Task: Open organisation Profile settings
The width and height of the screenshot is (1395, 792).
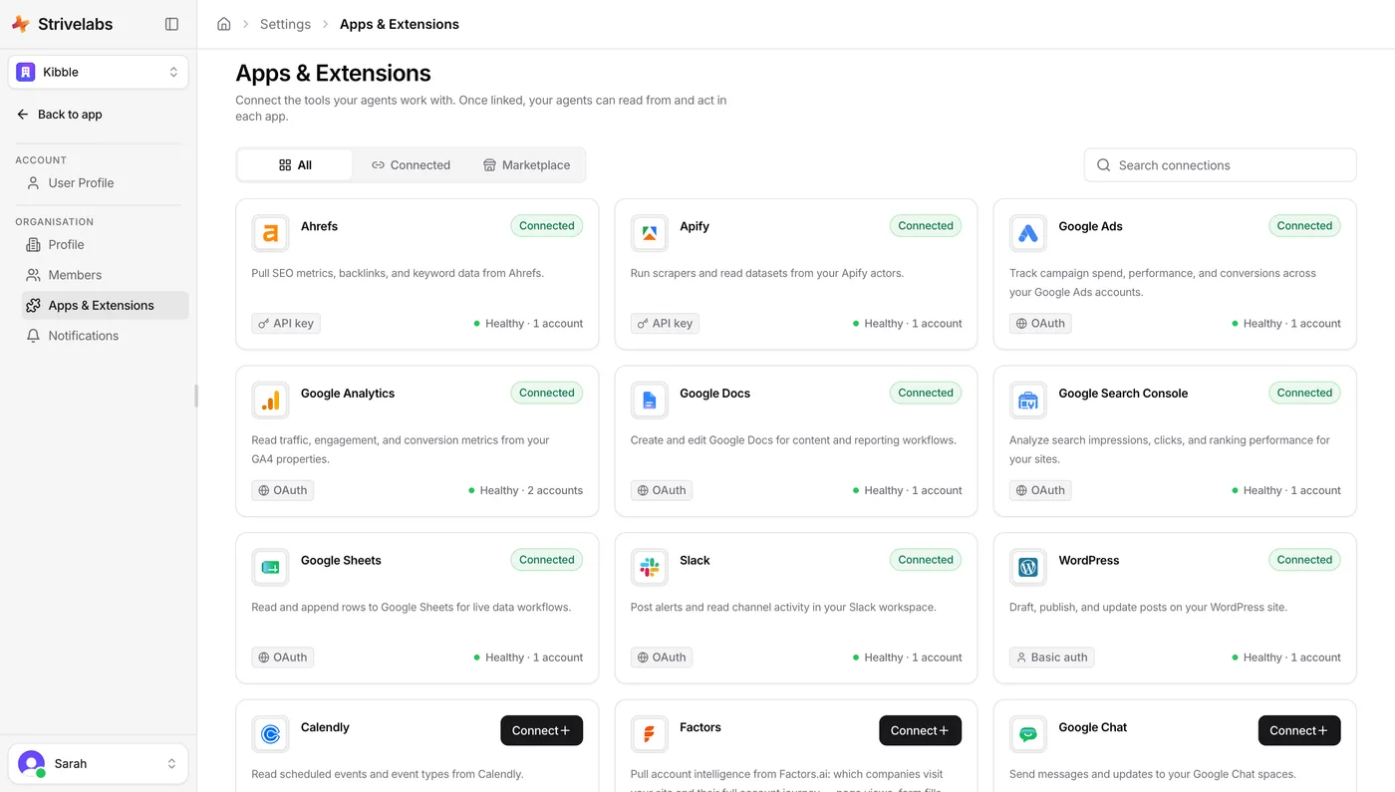Action: 105,245
